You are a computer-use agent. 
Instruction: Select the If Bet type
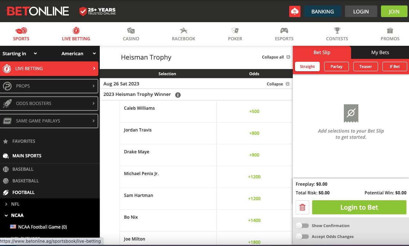click(395, 66)
